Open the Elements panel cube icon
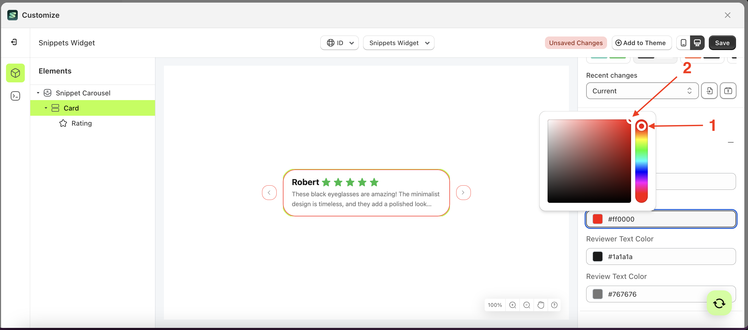The height and width of the screenshot is (330, 748). coord(15,73)
